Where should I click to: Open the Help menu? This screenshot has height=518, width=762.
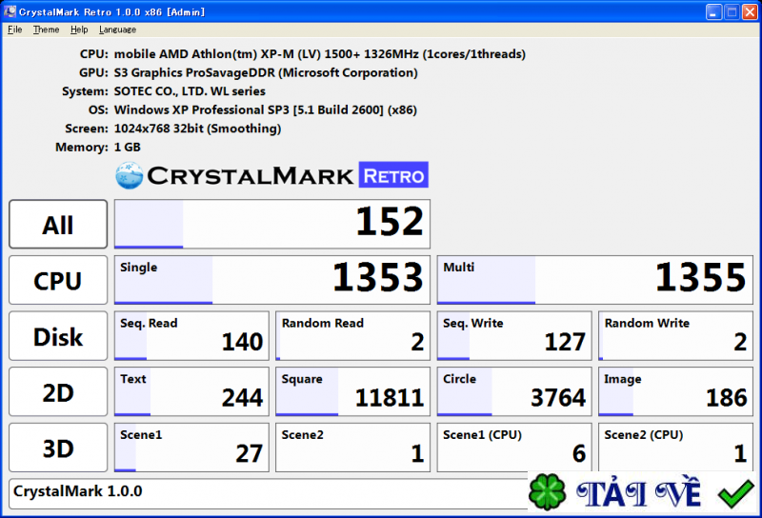point(79,30)
